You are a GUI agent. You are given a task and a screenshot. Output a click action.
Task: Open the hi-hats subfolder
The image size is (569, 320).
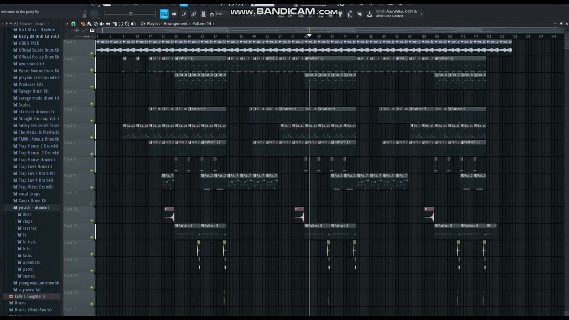point(29,242)
